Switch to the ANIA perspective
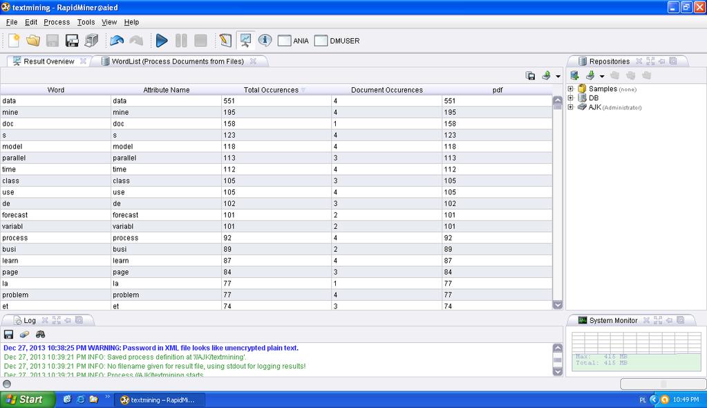 coord(293,41)
